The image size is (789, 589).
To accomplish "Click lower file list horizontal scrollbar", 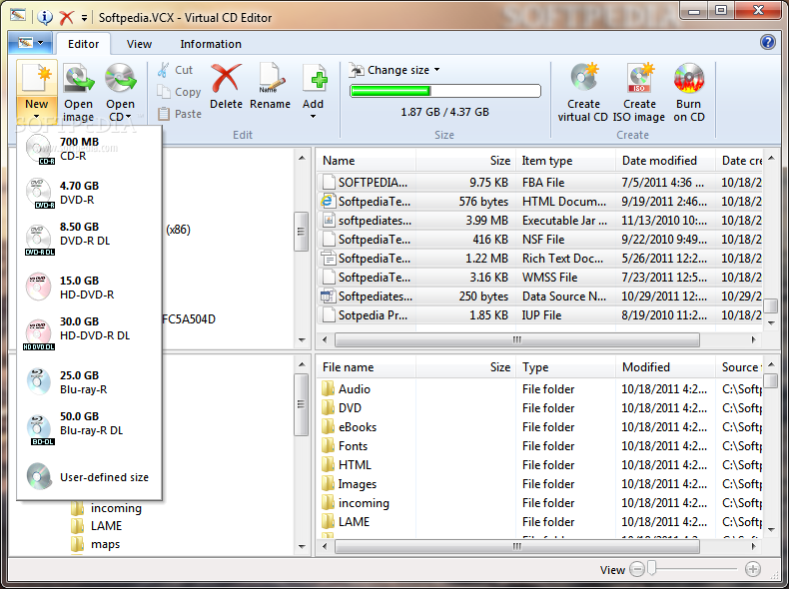I will pos(517,546).
